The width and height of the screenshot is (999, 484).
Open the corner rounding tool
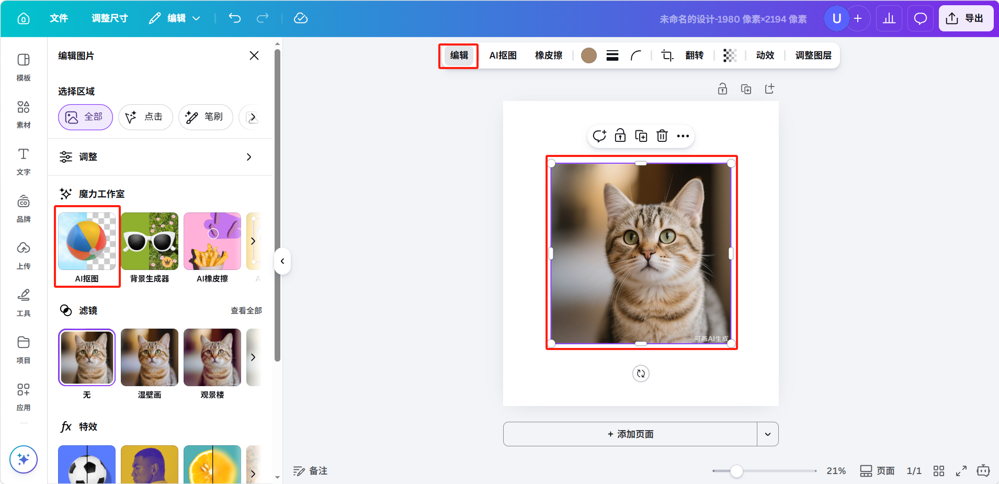636,55
